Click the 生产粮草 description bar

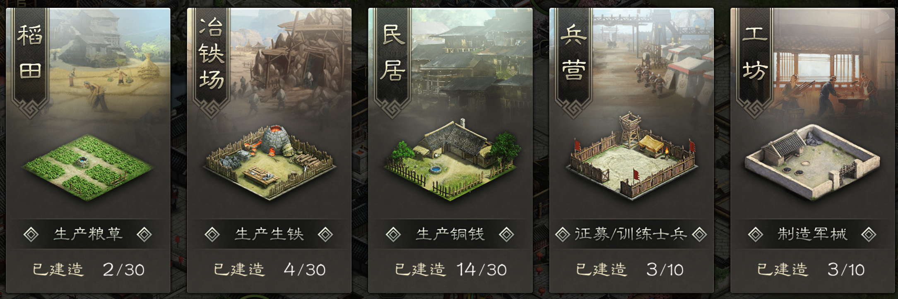88,234
